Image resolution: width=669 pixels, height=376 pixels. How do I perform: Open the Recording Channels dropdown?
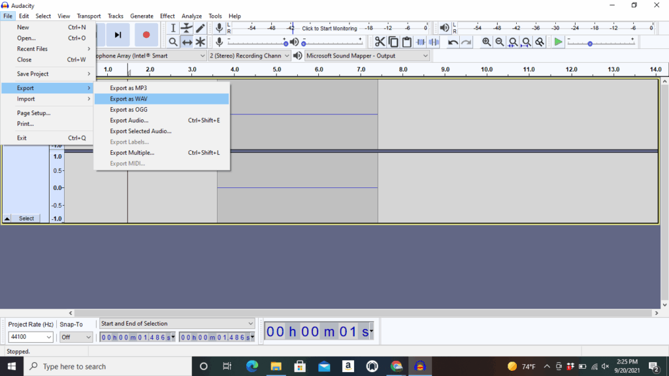(x=249, y=56)
